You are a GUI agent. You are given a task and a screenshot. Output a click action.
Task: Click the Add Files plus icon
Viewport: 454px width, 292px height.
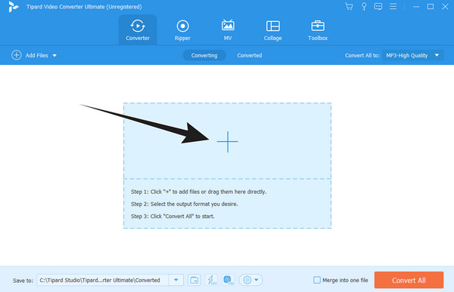[16, 55]
